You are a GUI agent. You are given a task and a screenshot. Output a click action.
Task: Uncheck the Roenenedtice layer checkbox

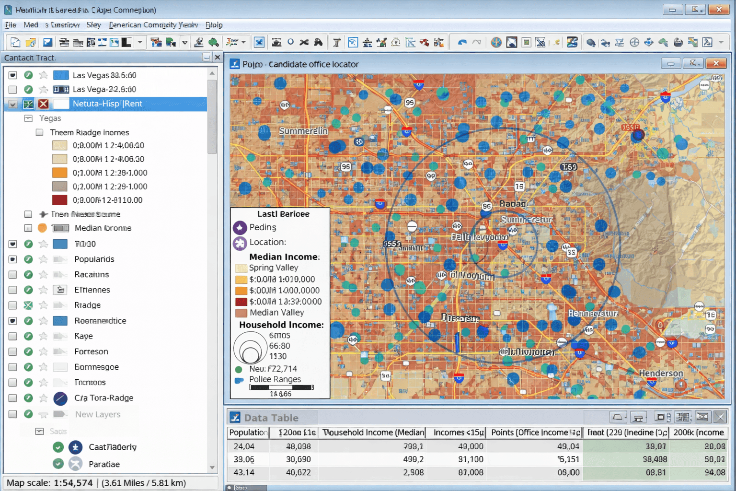13,321
